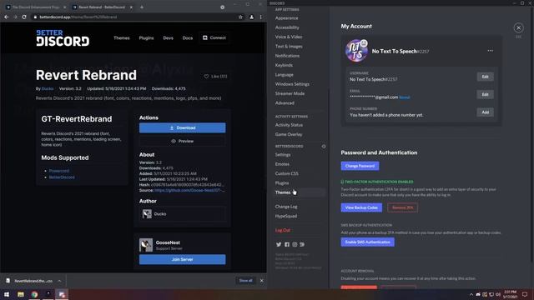Click the GooseNest server avatar
Image resolution: width=534 pixels, height=300 pixels.
146,245
